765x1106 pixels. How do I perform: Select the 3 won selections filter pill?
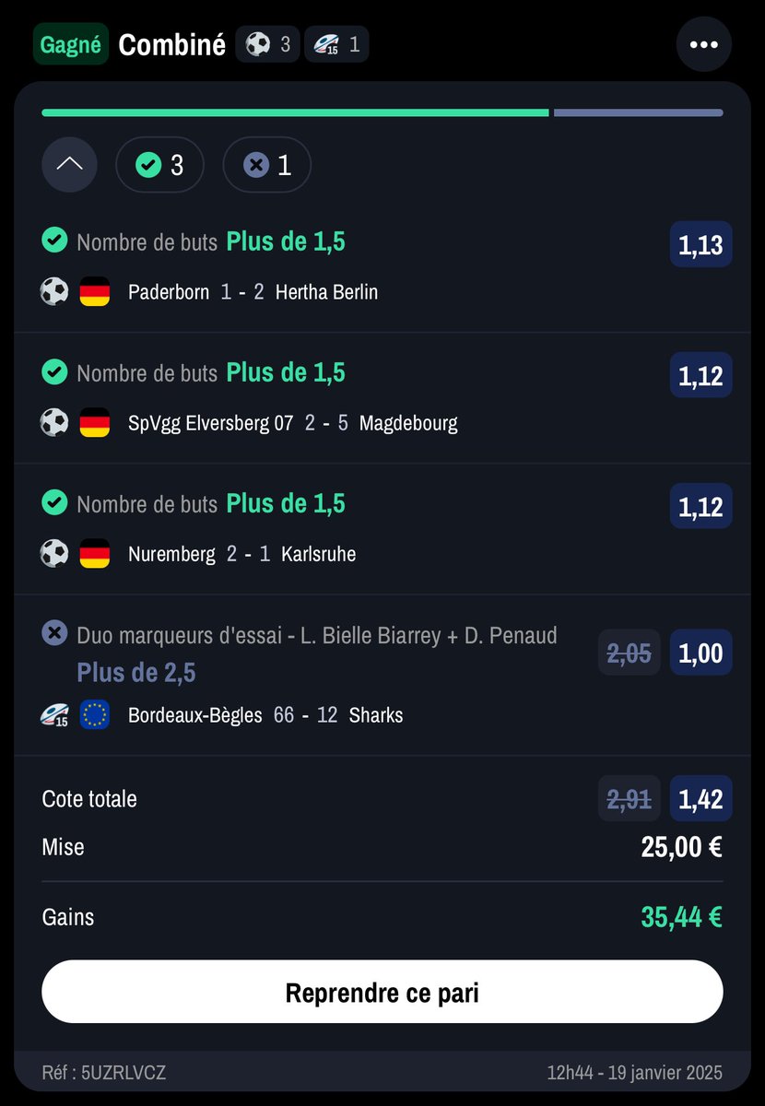pyautogui.click(x=159, y=165)
